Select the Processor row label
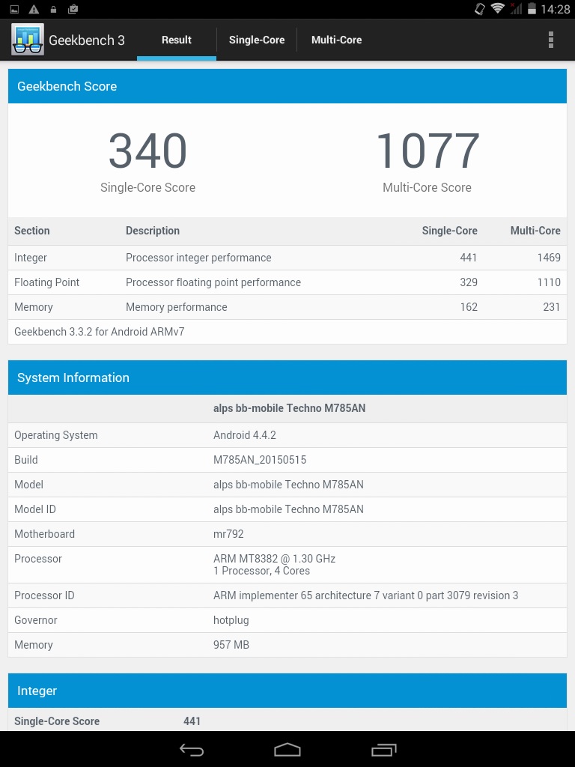The image size is (575, 767). point(38,559)
